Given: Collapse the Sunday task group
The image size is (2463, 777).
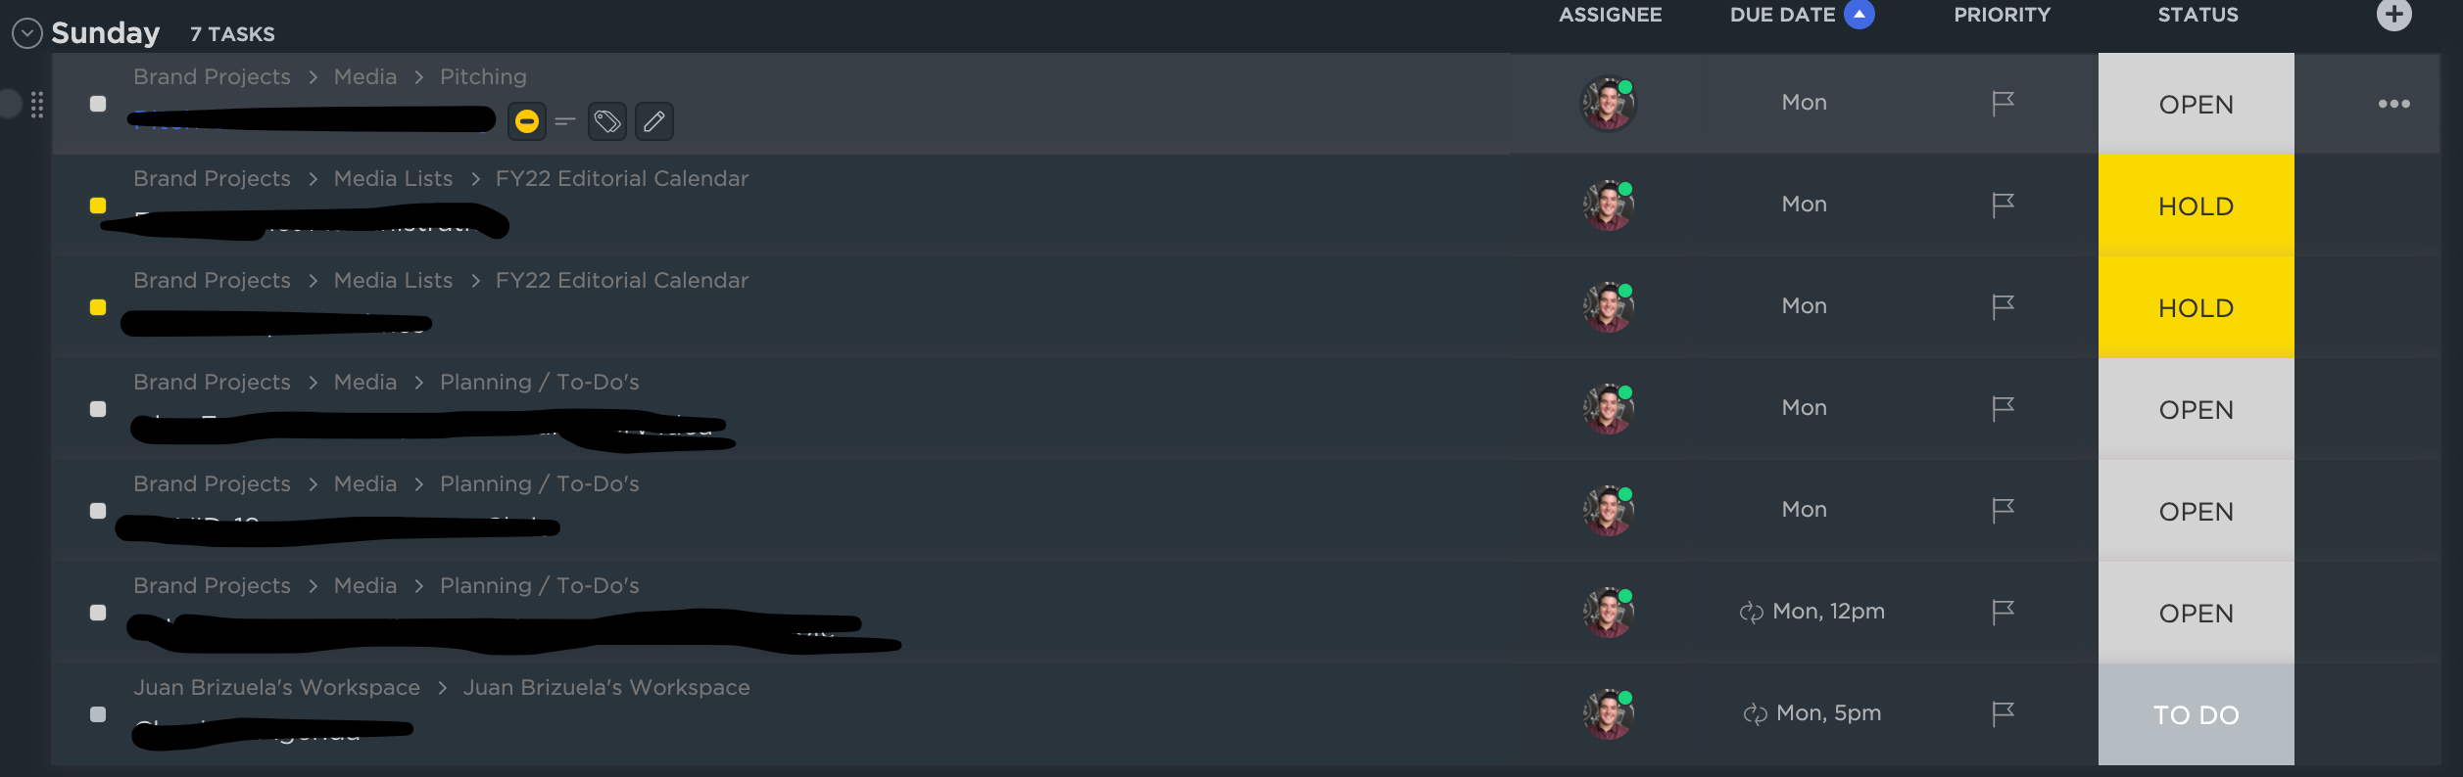Looking at the screenshot, I should click(x=26, y=33).
